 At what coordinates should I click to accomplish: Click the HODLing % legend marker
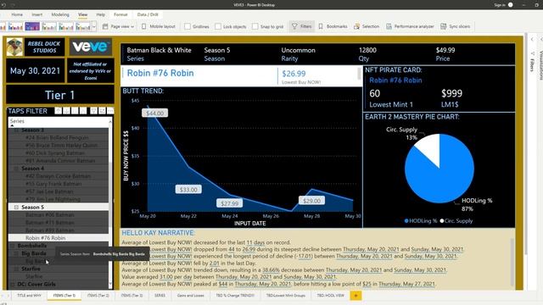coord(406,221)
